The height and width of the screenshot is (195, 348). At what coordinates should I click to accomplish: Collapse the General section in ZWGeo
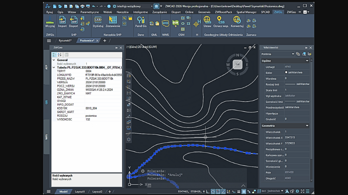pyautogui.click(x=54, y=60)
